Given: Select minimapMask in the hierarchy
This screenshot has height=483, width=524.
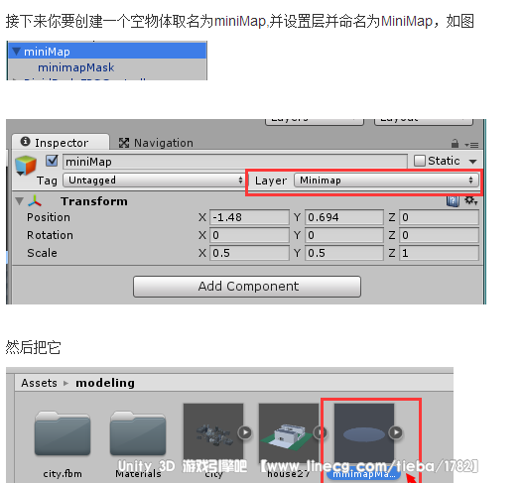Looking at the screenshot, I should pos(75,67).
